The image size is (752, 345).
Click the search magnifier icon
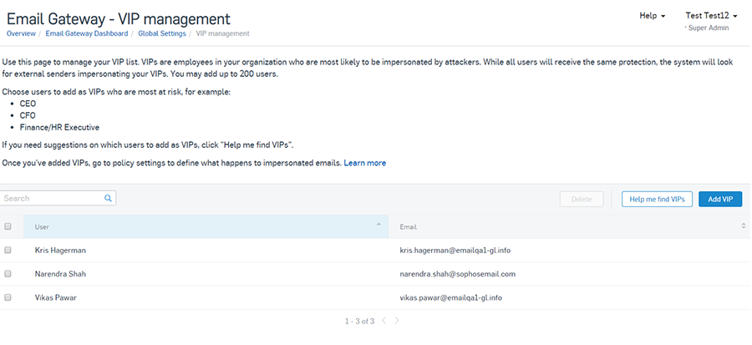coord(108,199)
